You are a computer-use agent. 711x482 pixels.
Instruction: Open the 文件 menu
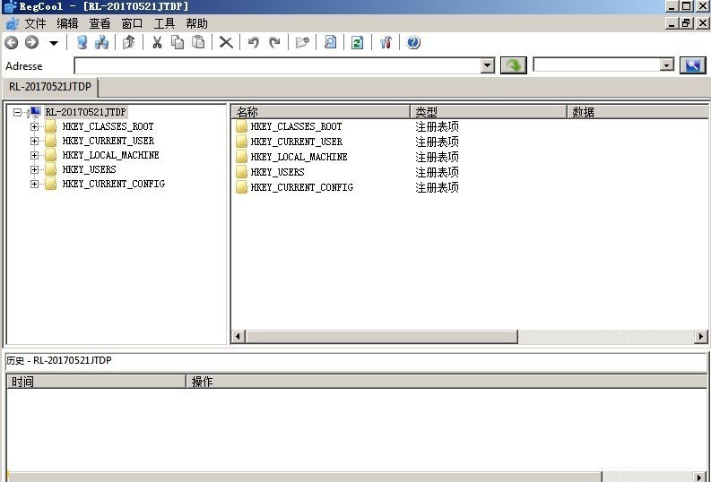(35, 23)
